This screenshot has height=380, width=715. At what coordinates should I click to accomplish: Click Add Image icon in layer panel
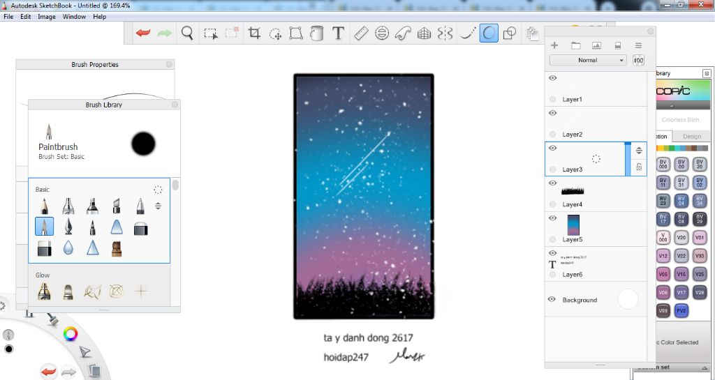click(596, 45)
